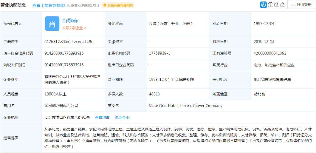Click the 组织机构代码 label cell

pyautogui.click(x=126, y=54)
